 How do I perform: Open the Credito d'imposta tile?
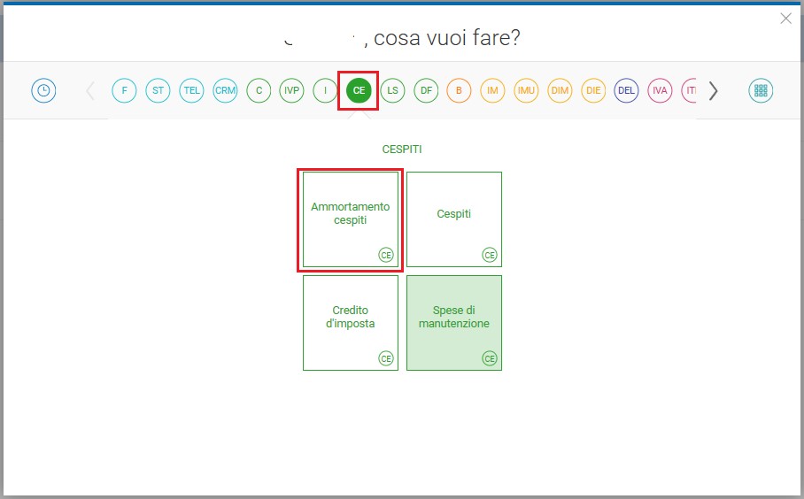(x=351, y=323)
